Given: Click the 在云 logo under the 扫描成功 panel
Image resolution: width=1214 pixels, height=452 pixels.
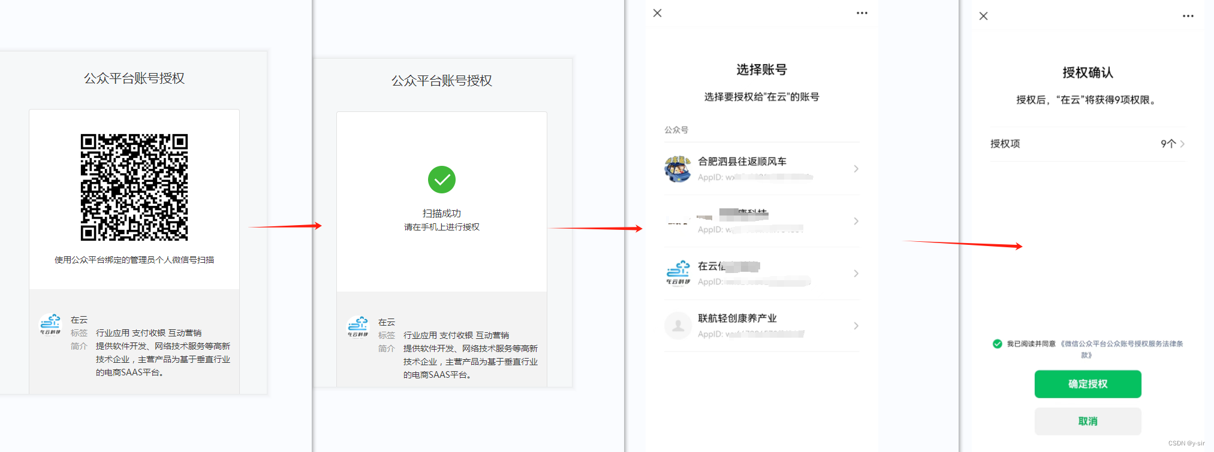Looking at the screenshot, I should point(358,326).
